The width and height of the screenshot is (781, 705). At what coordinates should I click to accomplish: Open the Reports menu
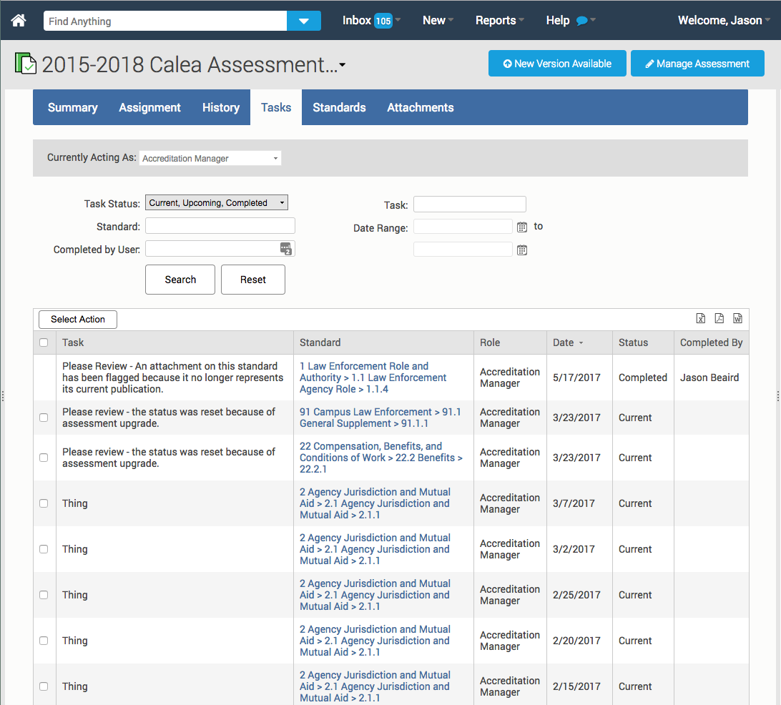click(498, 21)
